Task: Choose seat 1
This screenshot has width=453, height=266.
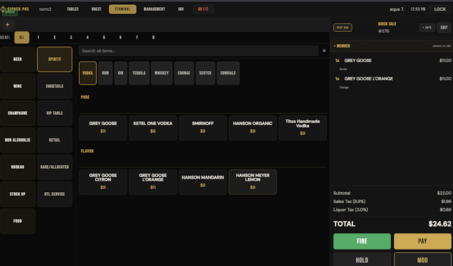Action: tap(38, 37)
